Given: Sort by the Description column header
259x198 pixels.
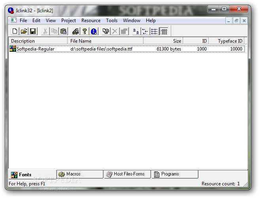Looking at the screenshot, I should [x=38, y=41].
